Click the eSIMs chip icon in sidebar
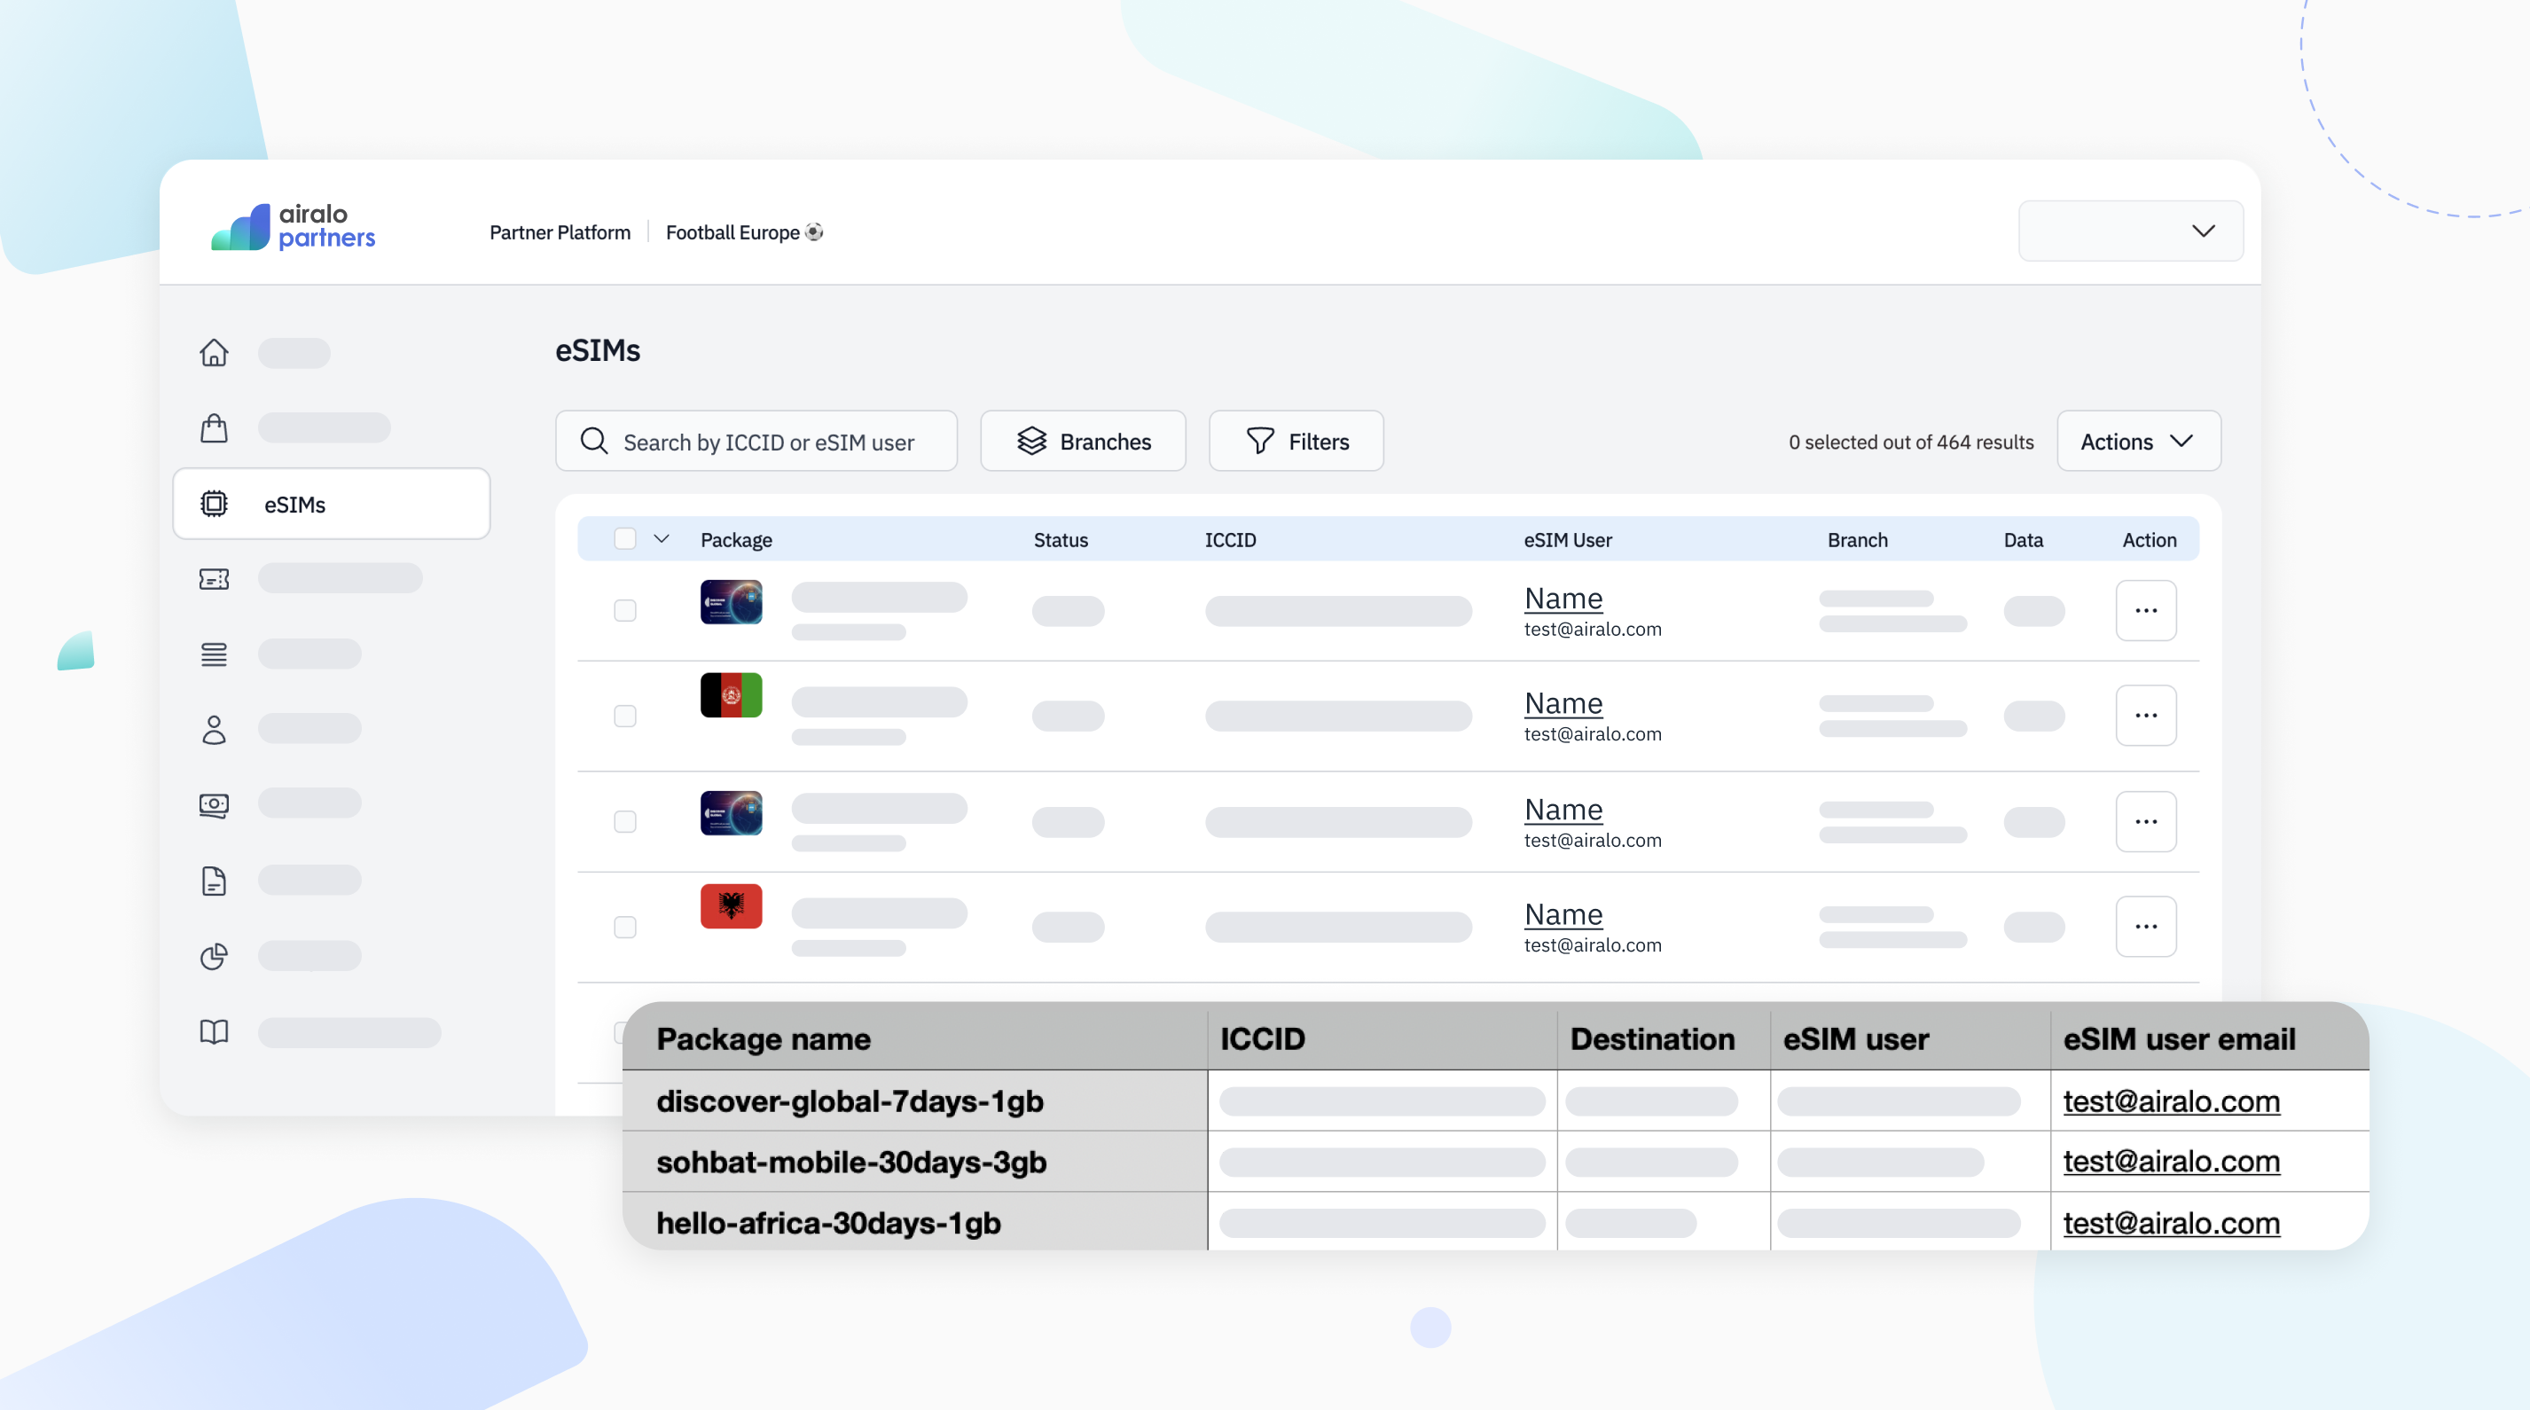 [214, 504]
